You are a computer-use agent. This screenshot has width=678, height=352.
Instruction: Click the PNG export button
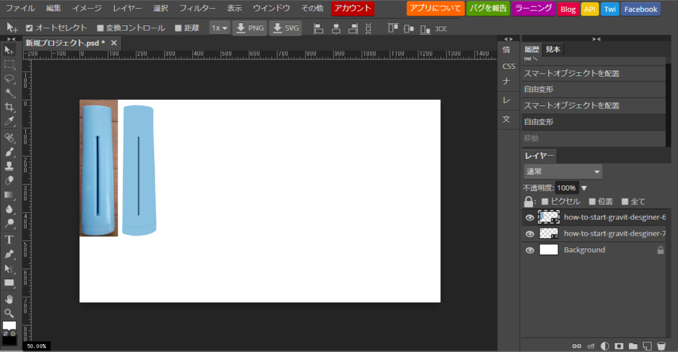pyautogui.click(x=250, y=28)
